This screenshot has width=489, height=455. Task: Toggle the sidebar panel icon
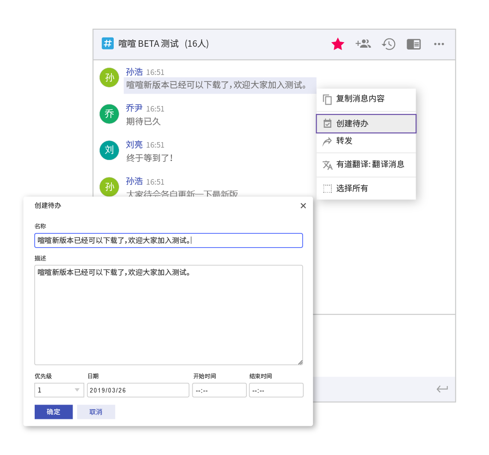tap(414, 44)
